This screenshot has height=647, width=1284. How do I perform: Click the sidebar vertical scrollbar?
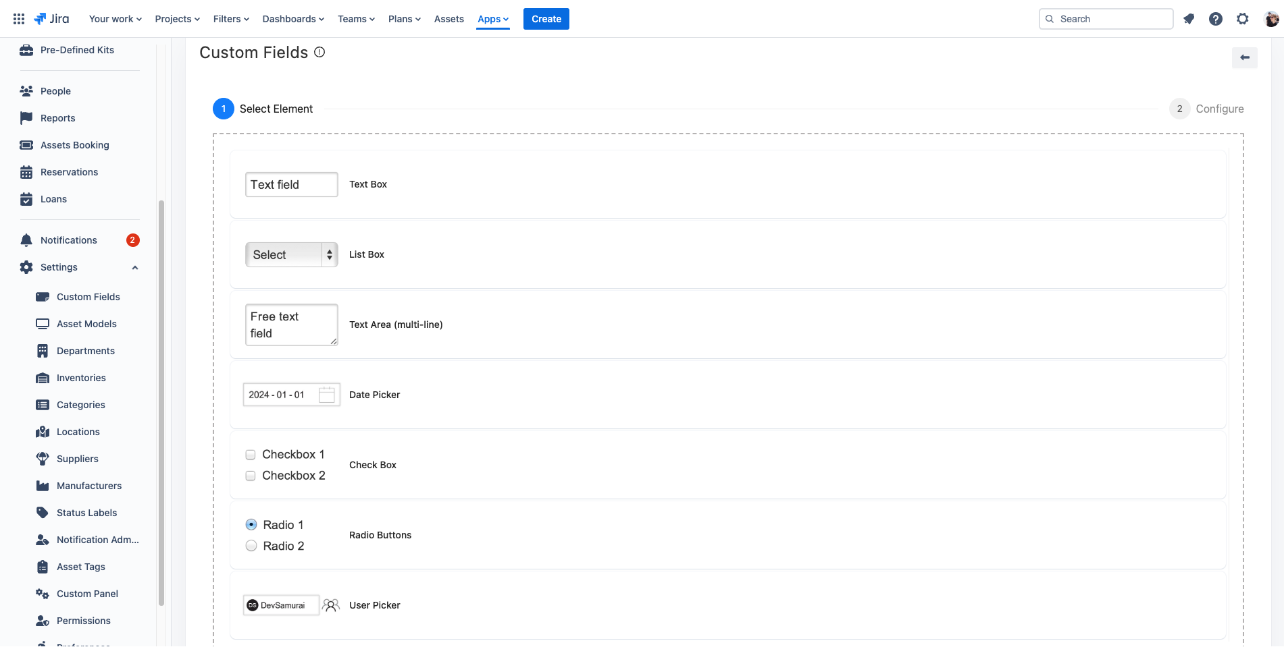161,405
